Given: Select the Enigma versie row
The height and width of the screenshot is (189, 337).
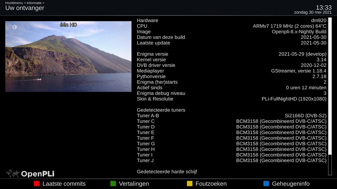Looking at the screenshot, I should coord(231,54).
